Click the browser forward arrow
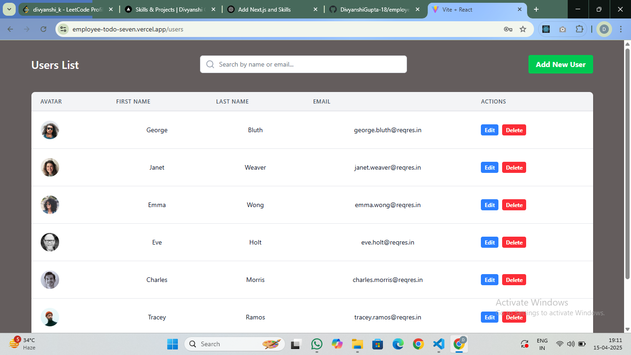631x355 pixels. click(27, 29)
